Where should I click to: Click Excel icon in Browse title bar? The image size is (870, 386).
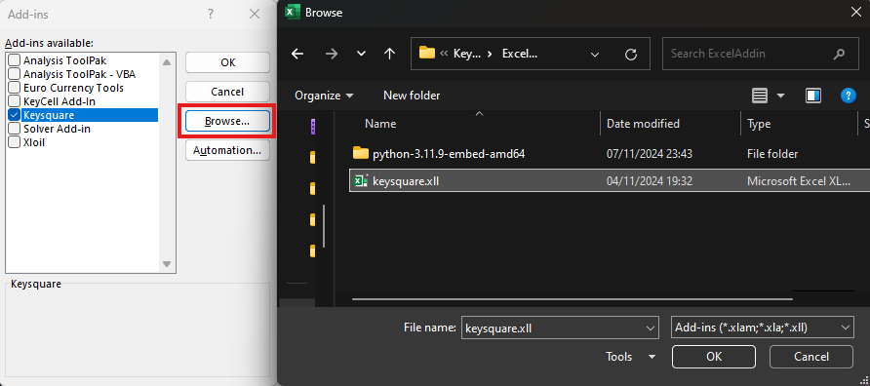point(293,12)
